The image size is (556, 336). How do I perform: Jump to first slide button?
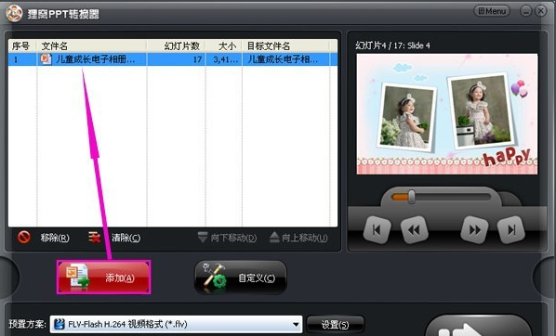(377, 230)
